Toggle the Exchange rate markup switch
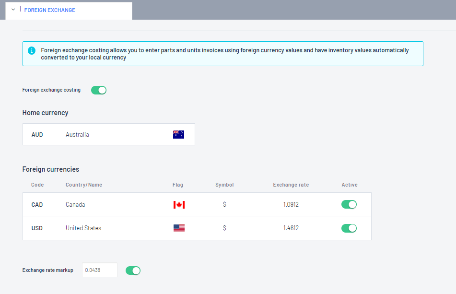The image size is (456, 294). tap(133, 270)
